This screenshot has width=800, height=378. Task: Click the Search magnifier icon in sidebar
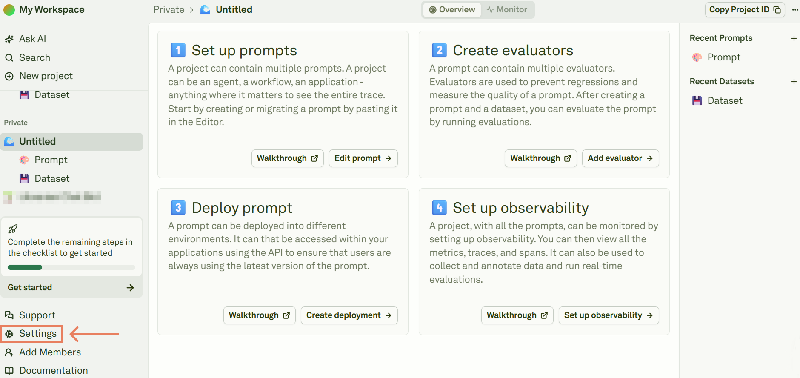pyautogui.click(x=9, y=57)
